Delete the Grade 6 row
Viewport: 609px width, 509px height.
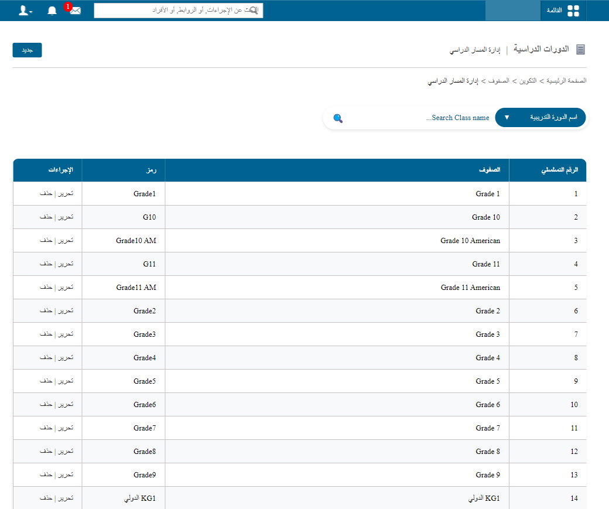coord(46,405)
